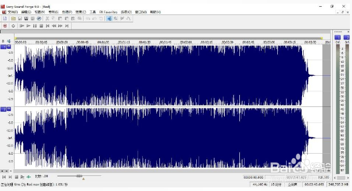Click the Redo arrow in the toolbar
This screenshot has height=191, width=352.
click(x=94, y=19)
